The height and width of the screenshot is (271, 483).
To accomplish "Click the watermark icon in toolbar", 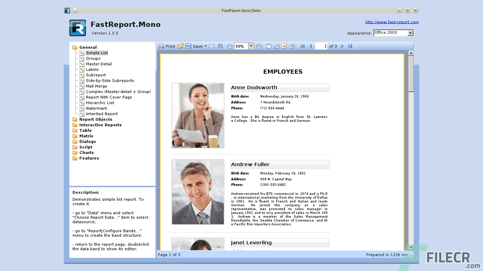I will coord(292,46).
